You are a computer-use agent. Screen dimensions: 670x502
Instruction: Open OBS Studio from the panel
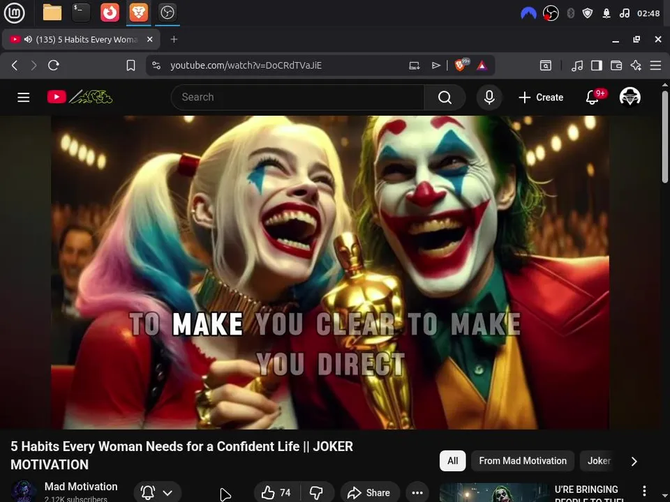tap(167, 13)
